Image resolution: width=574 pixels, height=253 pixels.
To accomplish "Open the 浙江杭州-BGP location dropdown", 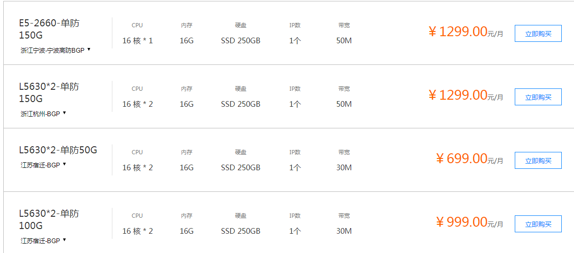I will (43, 113).
